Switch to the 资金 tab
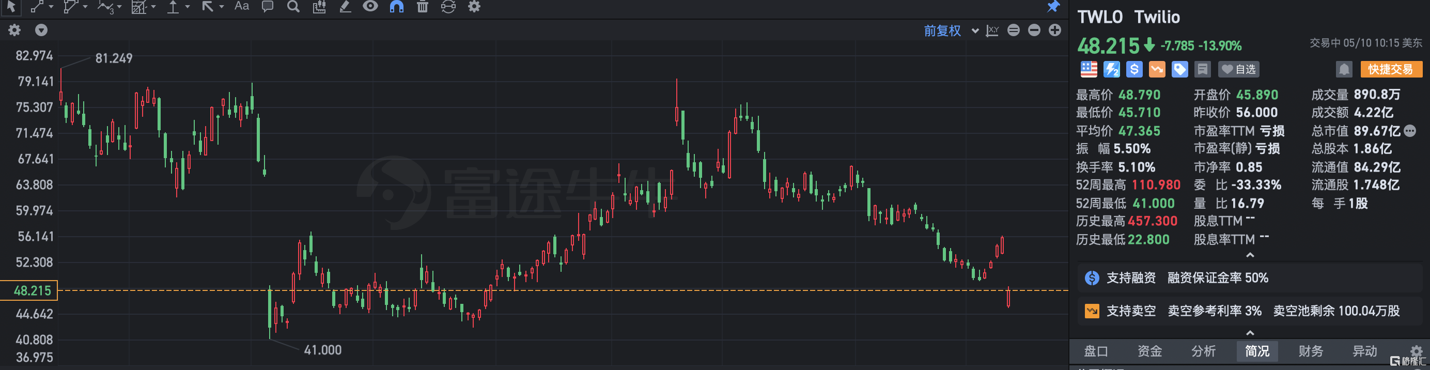Viewport: 1430px width, 370px height. pyautogui.click(x=1149, y=351)
